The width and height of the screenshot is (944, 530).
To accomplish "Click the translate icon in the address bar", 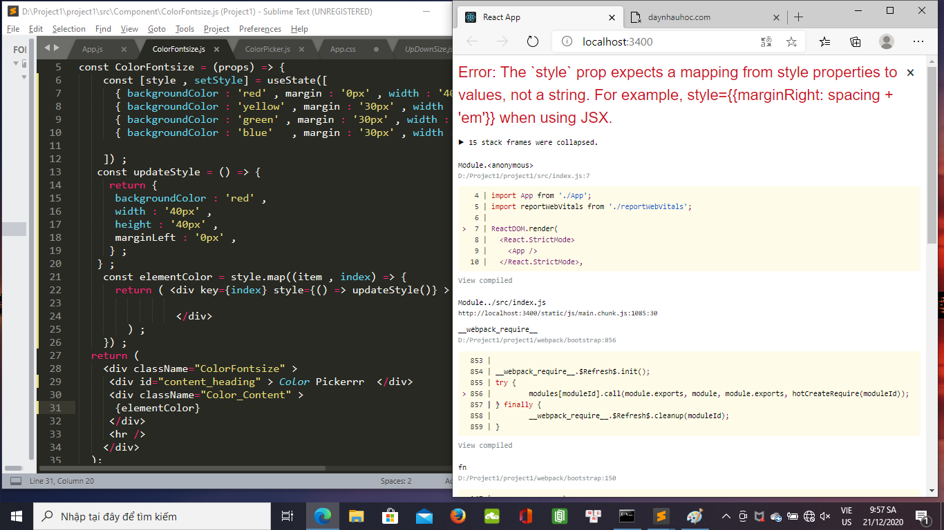I will coord(766,42).
